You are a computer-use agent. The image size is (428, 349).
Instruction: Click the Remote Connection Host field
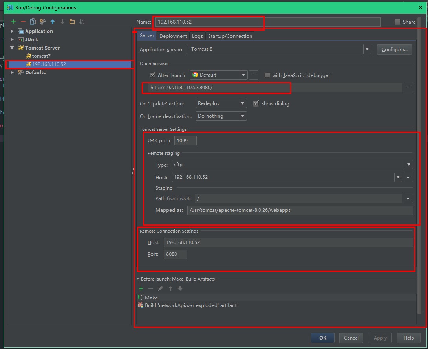[288, 242]
